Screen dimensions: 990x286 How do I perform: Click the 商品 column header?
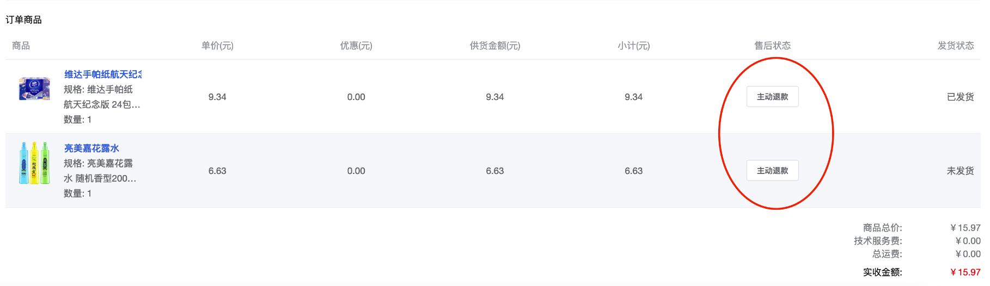21,46
